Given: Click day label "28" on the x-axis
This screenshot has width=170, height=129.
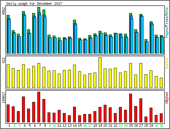Looking at the screenshot, I should point(146,125).
